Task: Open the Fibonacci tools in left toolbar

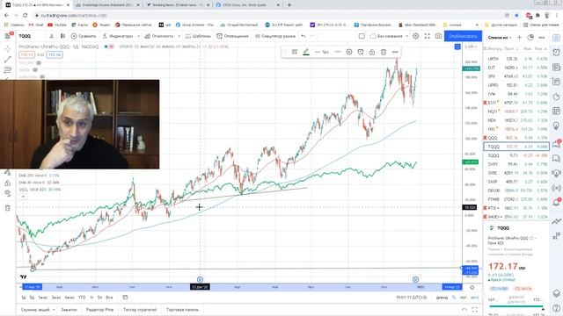Action: point(8,70)
